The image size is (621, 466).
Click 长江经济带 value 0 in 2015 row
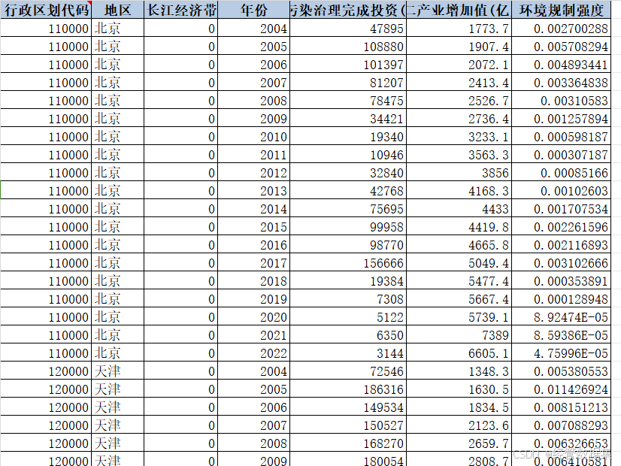click(x=180, y=227)
